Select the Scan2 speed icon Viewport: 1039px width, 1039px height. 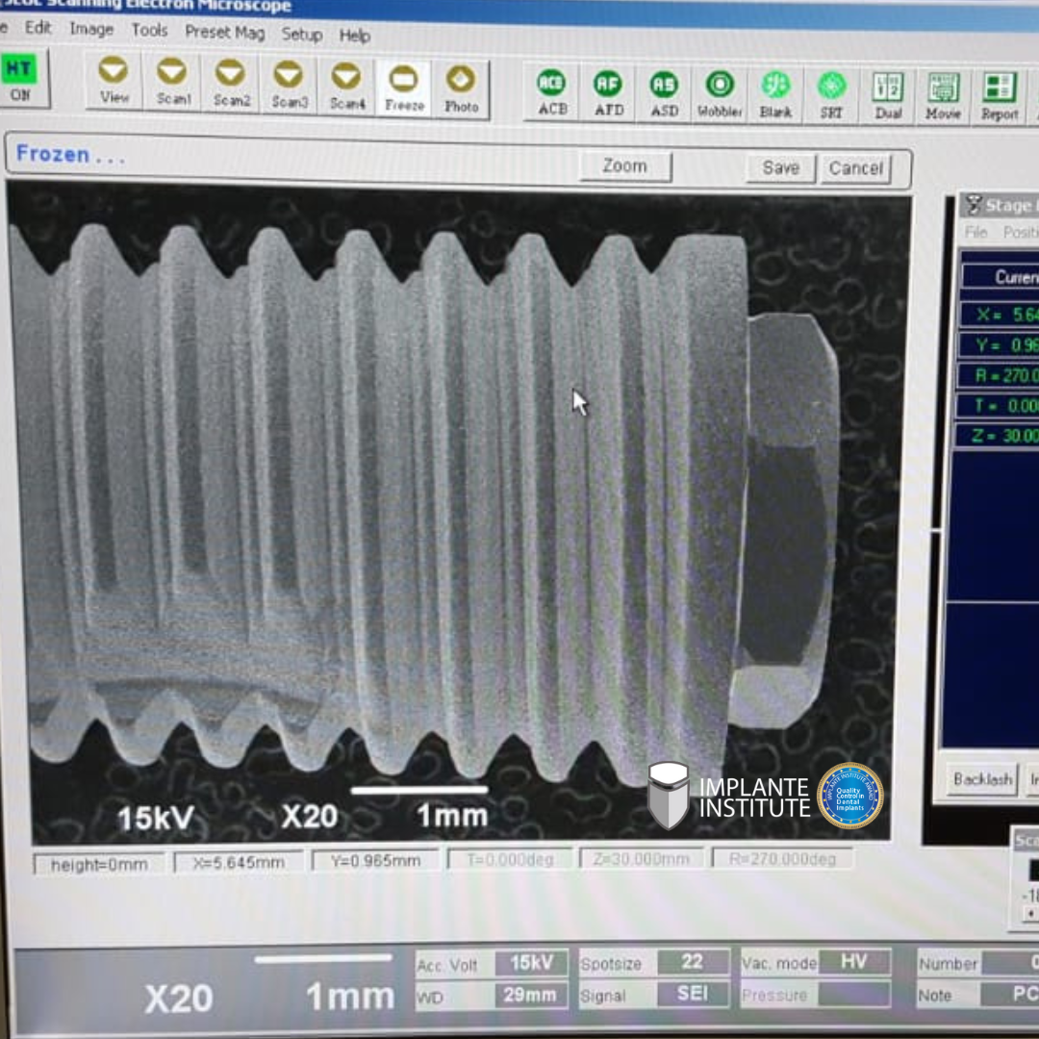point(231,84)
